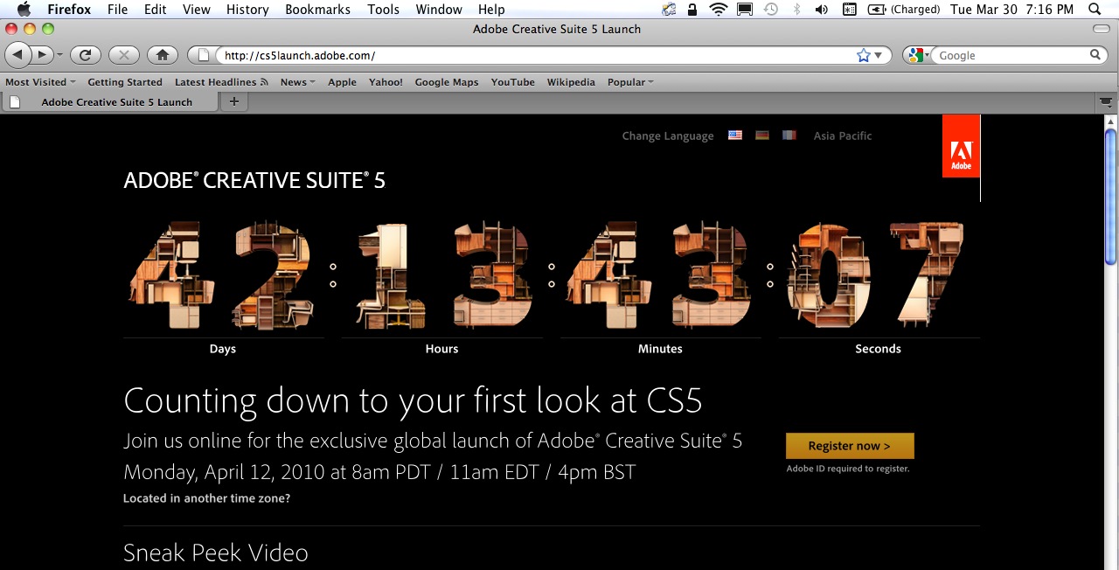Click the Asia Pacific language link
This screenshot has height=570, width=1119.
pyautogui.click(x=843, y=136)
